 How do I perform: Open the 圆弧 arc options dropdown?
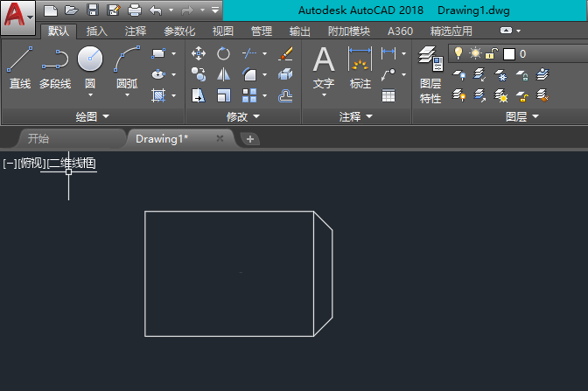pyautogui.click(x=127, y=96)
